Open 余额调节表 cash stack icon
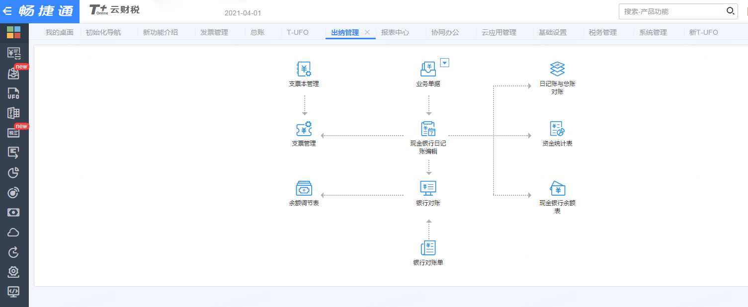Screen dimensions: 748x307 click(304, 188)
